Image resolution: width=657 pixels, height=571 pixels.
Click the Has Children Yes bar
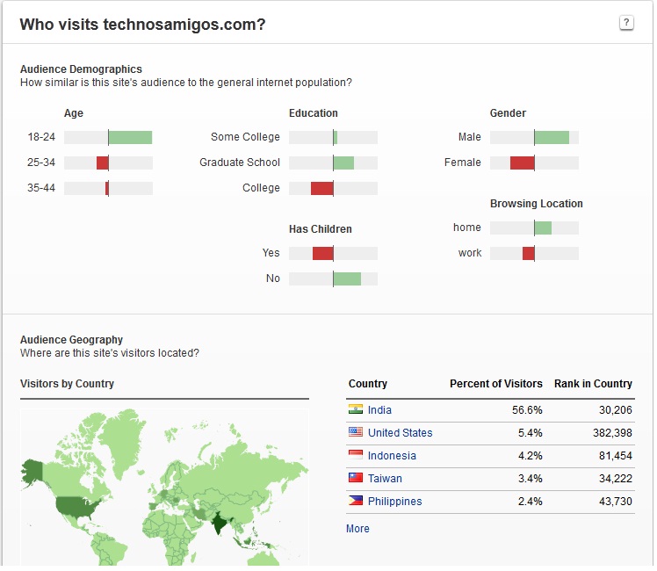[x=325, y=255]
